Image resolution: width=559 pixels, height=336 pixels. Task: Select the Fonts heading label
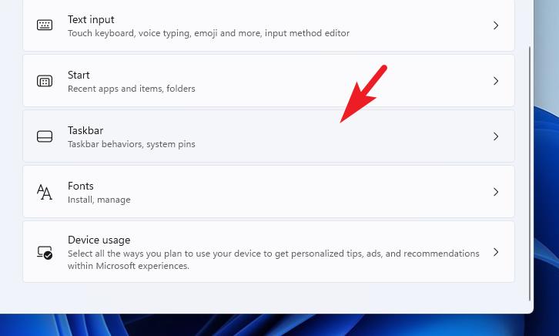[x=81, y=186]
